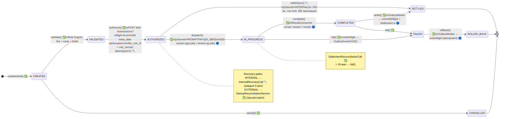
Task: Open the StaleIntentReconciliationCall yellow note
Action: coord(345,60)
